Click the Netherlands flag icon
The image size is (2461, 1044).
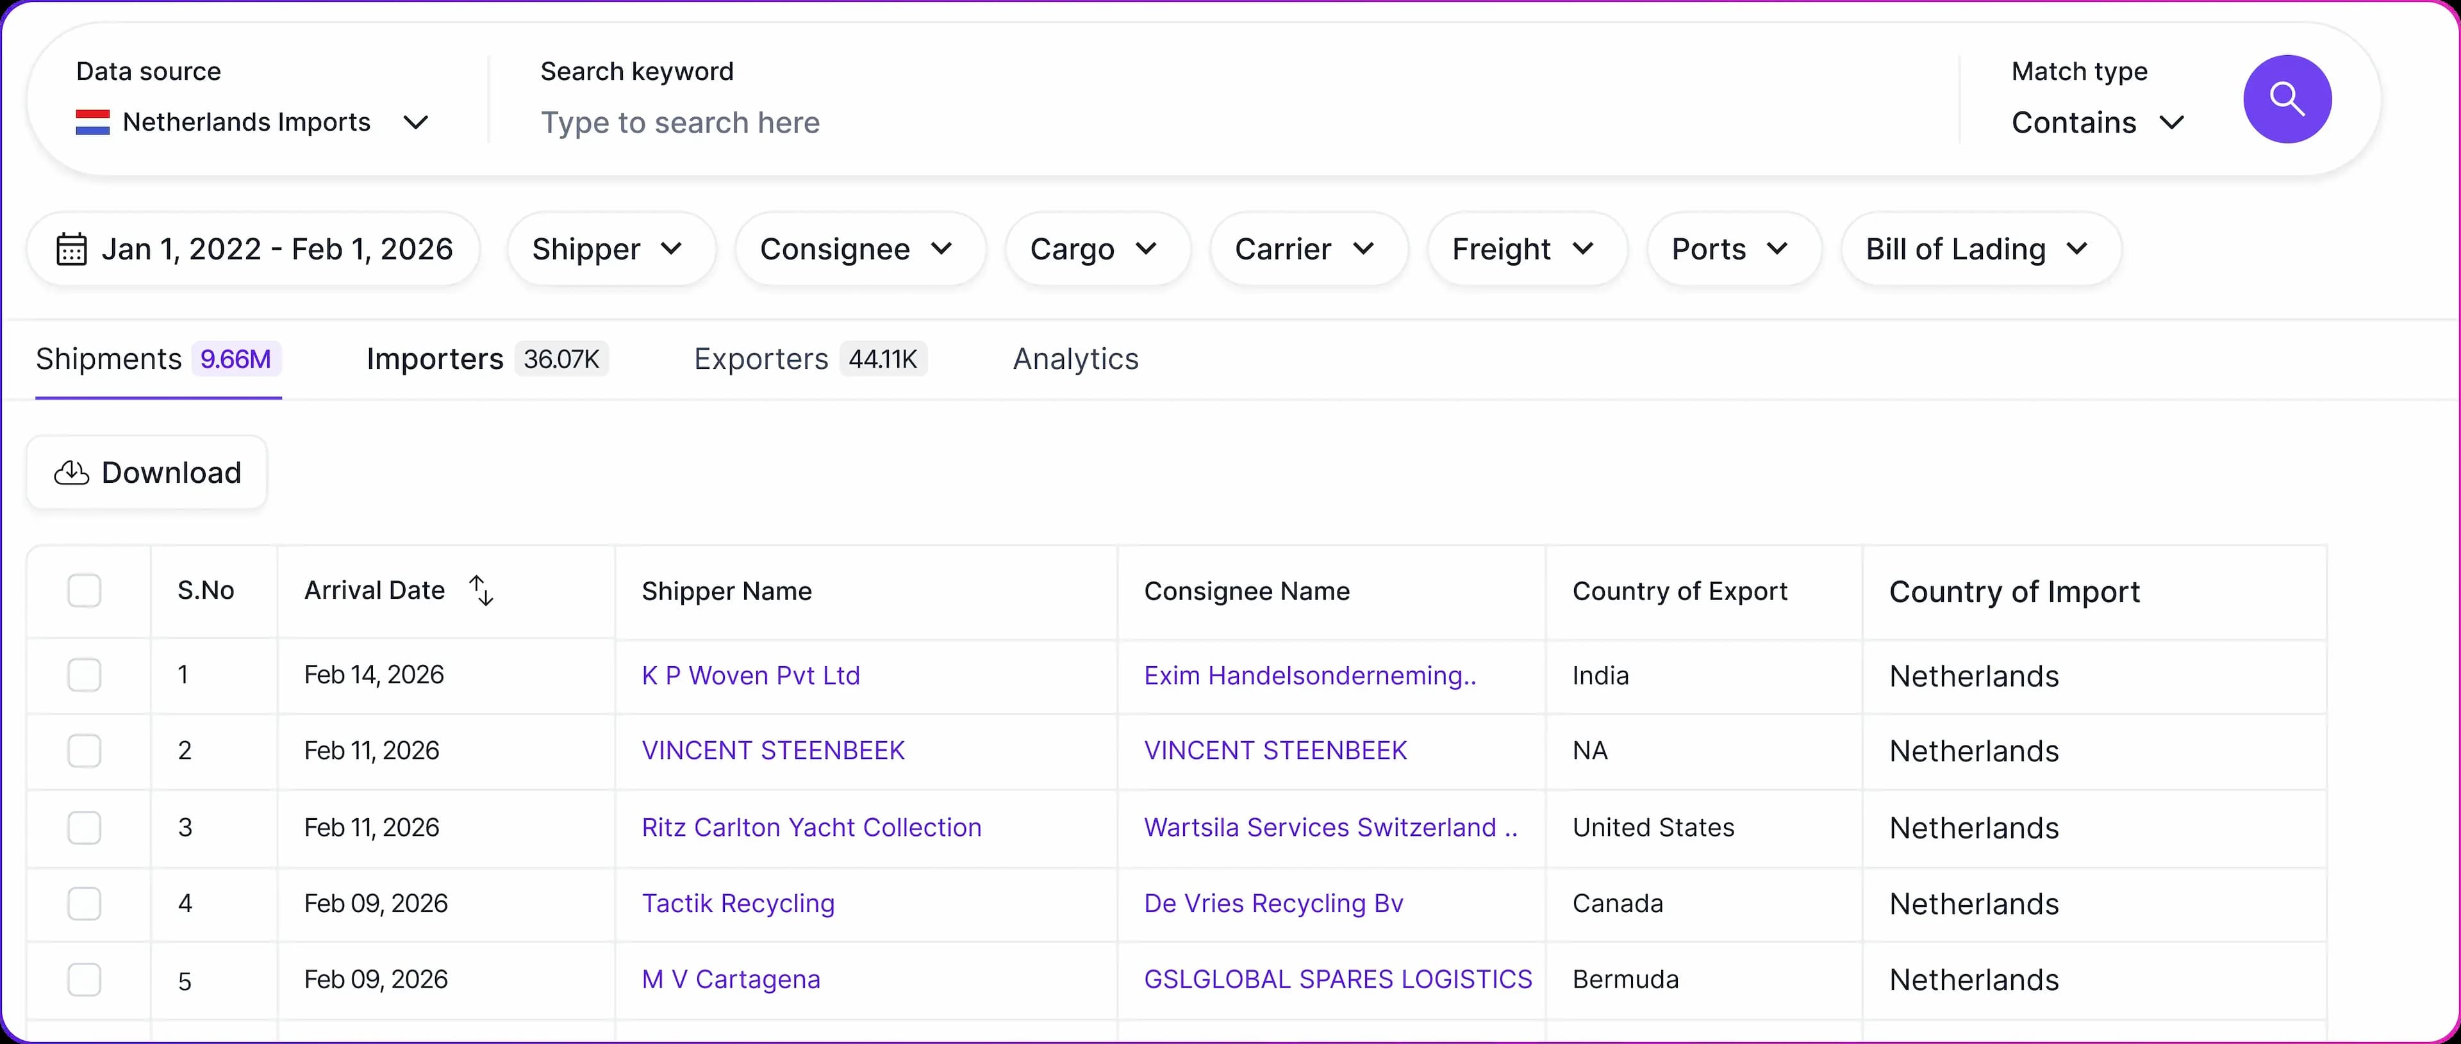93,122
